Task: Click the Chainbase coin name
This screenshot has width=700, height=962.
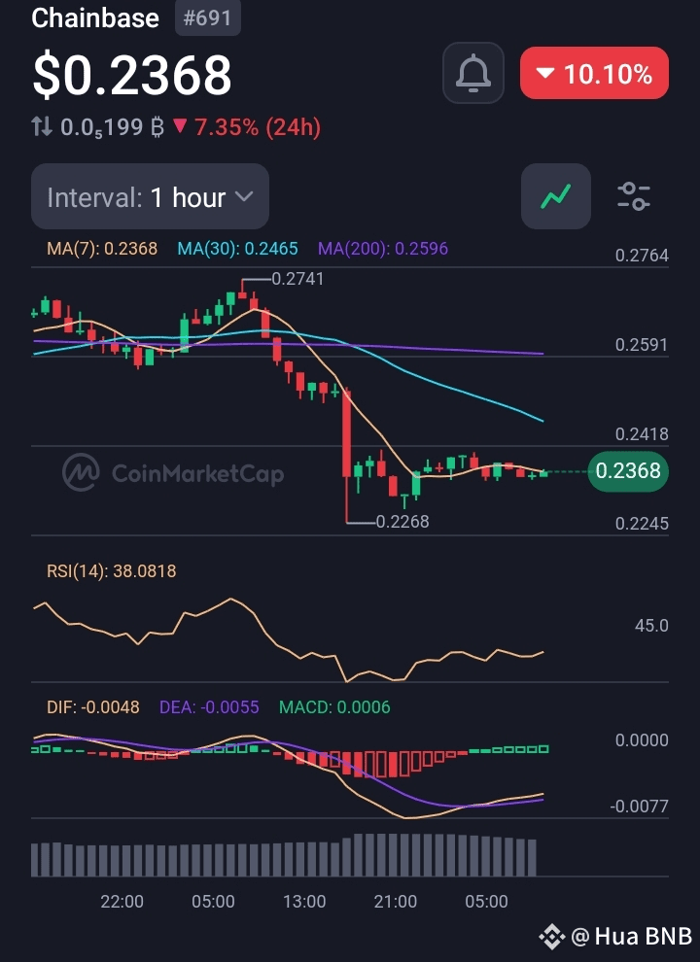Action: click(x=95, y=17)
